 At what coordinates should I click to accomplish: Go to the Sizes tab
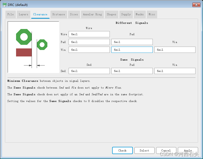(74, 15)
